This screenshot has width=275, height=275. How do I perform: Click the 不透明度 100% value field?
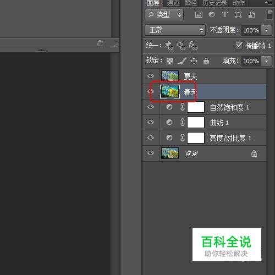tap(251, 30)
